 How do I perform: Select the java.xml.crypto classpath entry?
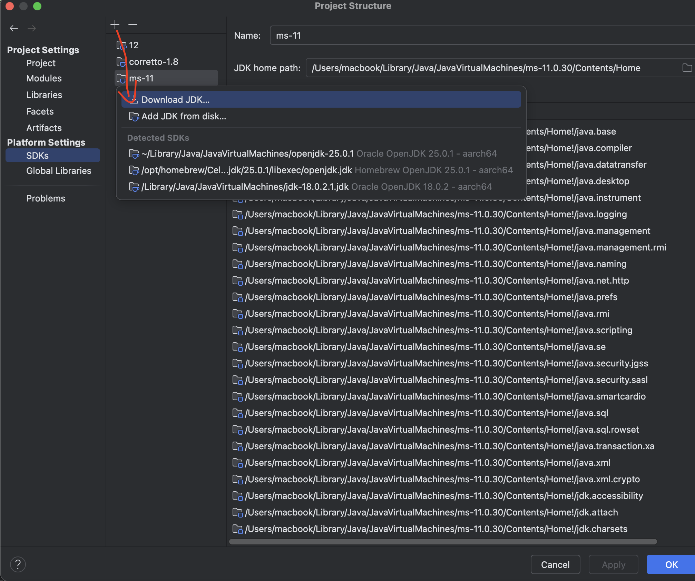click(x=436, y=479)
